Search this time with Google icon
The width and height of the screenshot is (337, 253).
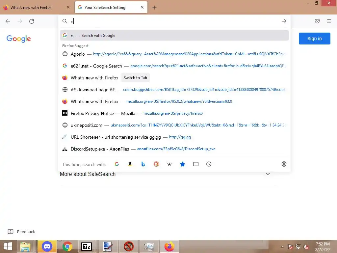coord(117,164)
